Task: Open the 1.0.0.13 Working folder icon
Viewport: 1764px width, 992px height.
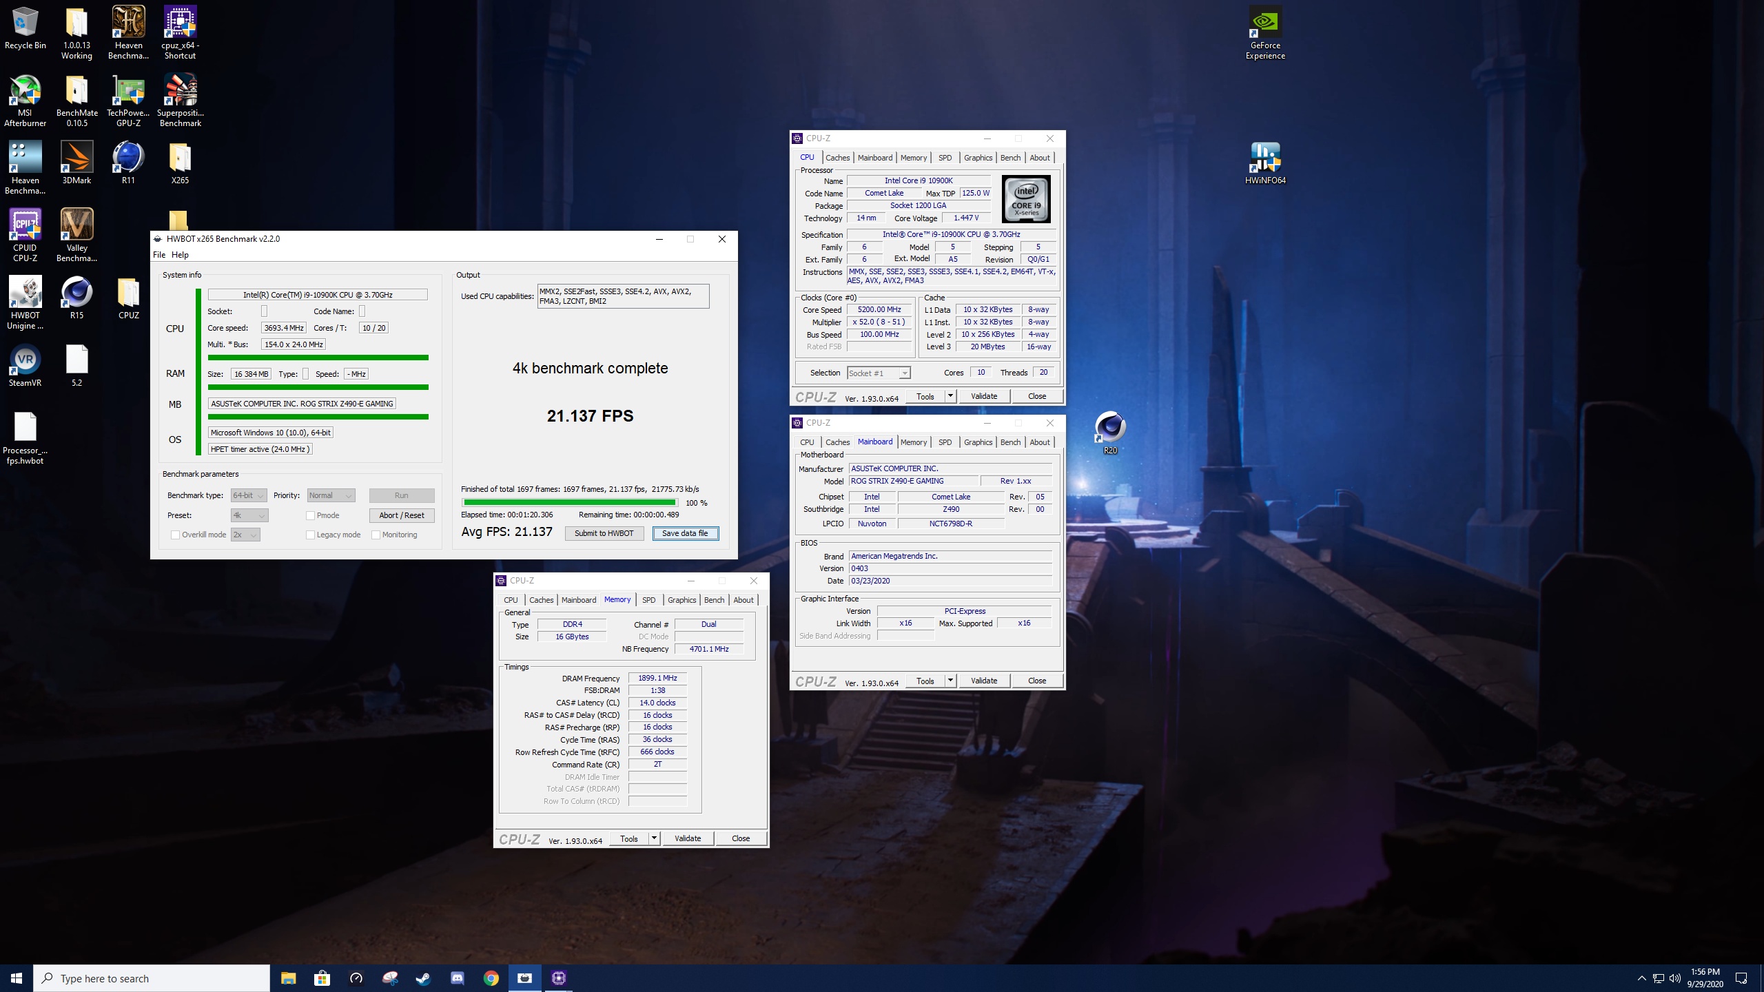Action: (x=76, y=33)
